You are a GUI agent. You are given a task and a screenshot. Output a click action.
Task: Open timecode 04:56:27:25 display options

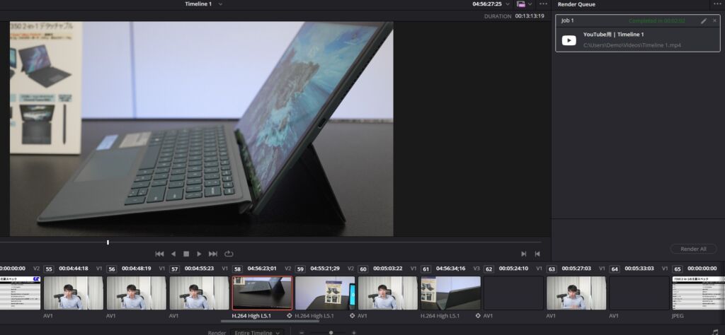[x=508, y=4]
